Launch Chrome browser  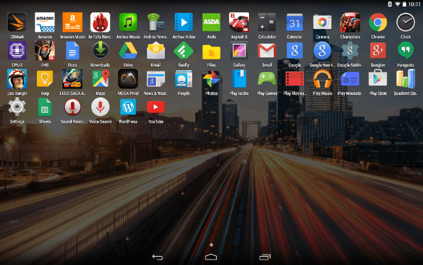pos(378,22)
